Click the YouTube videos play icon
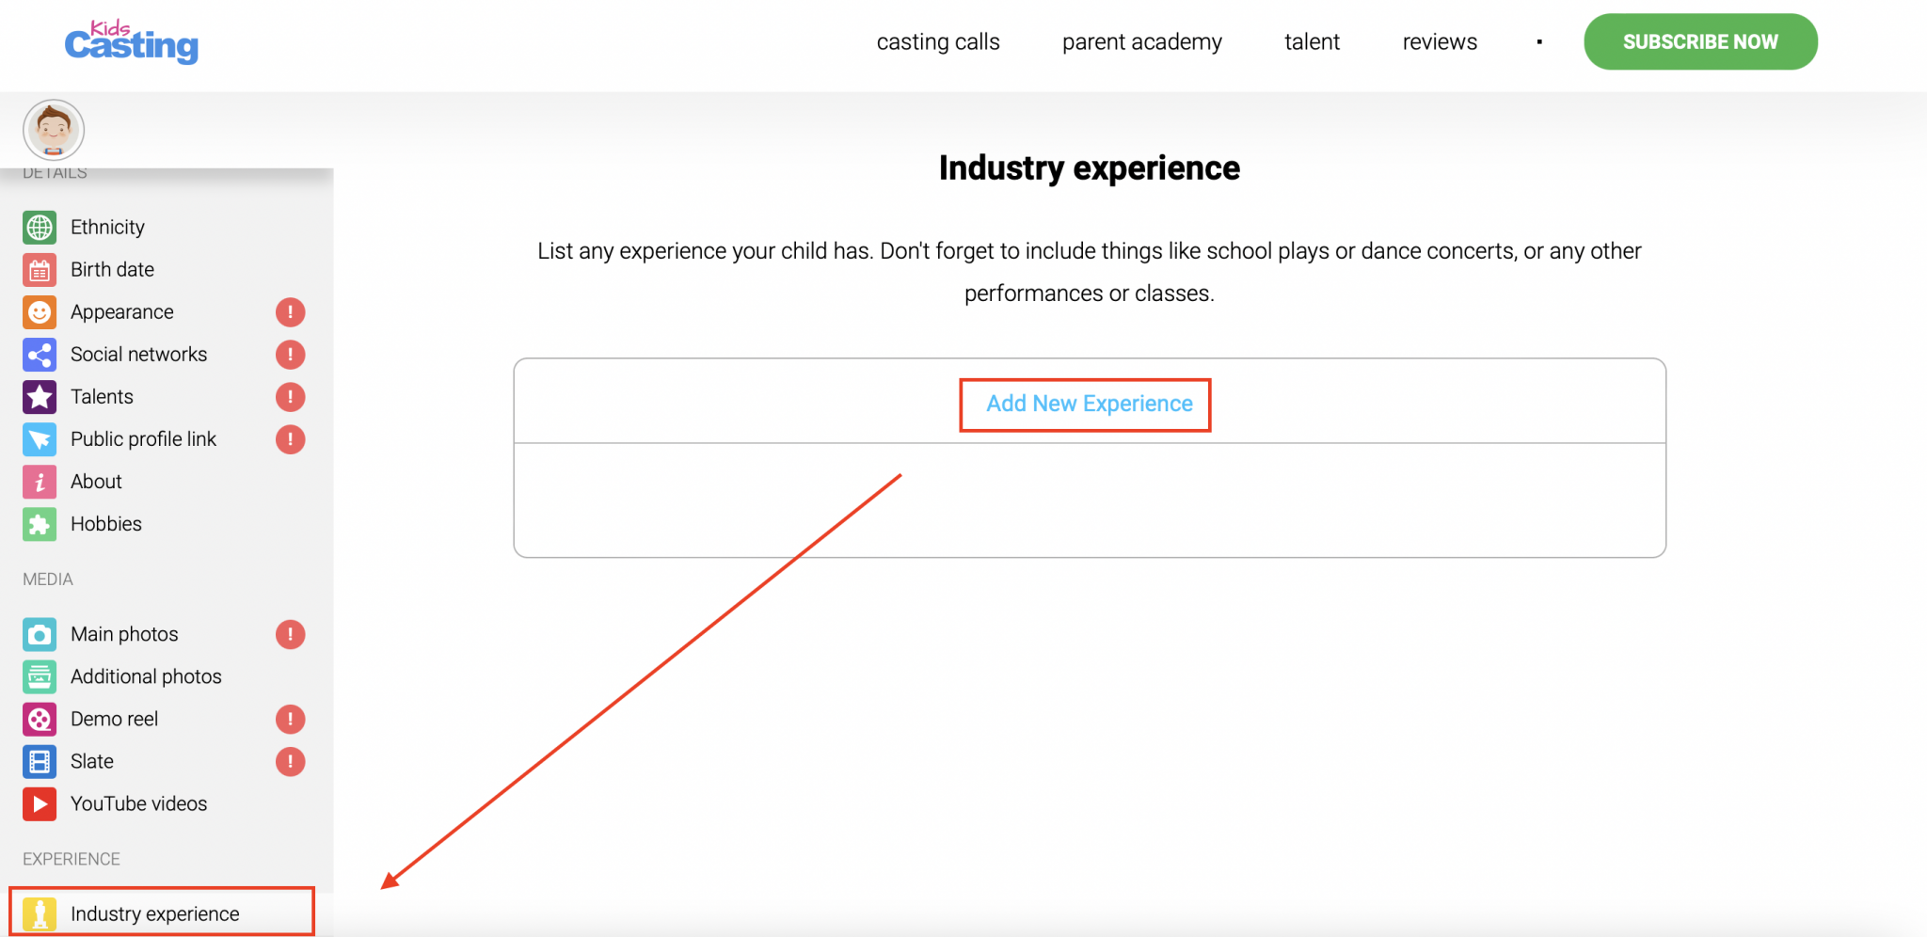1927x937 pixels. pyautogui.click(x=40, y=804)
